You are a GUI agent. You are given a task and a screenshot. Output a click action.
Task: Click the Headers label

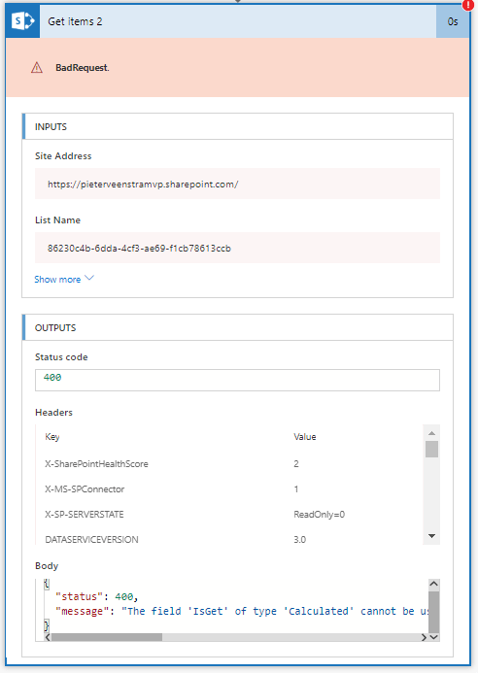tap(53, 413)
